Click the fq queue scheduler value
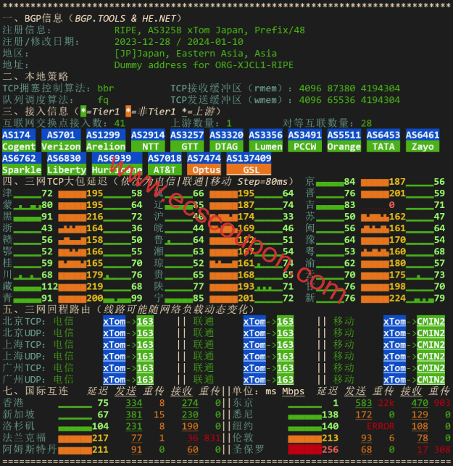The height and width of the screenshot is (466, 453). click(103, 100)
